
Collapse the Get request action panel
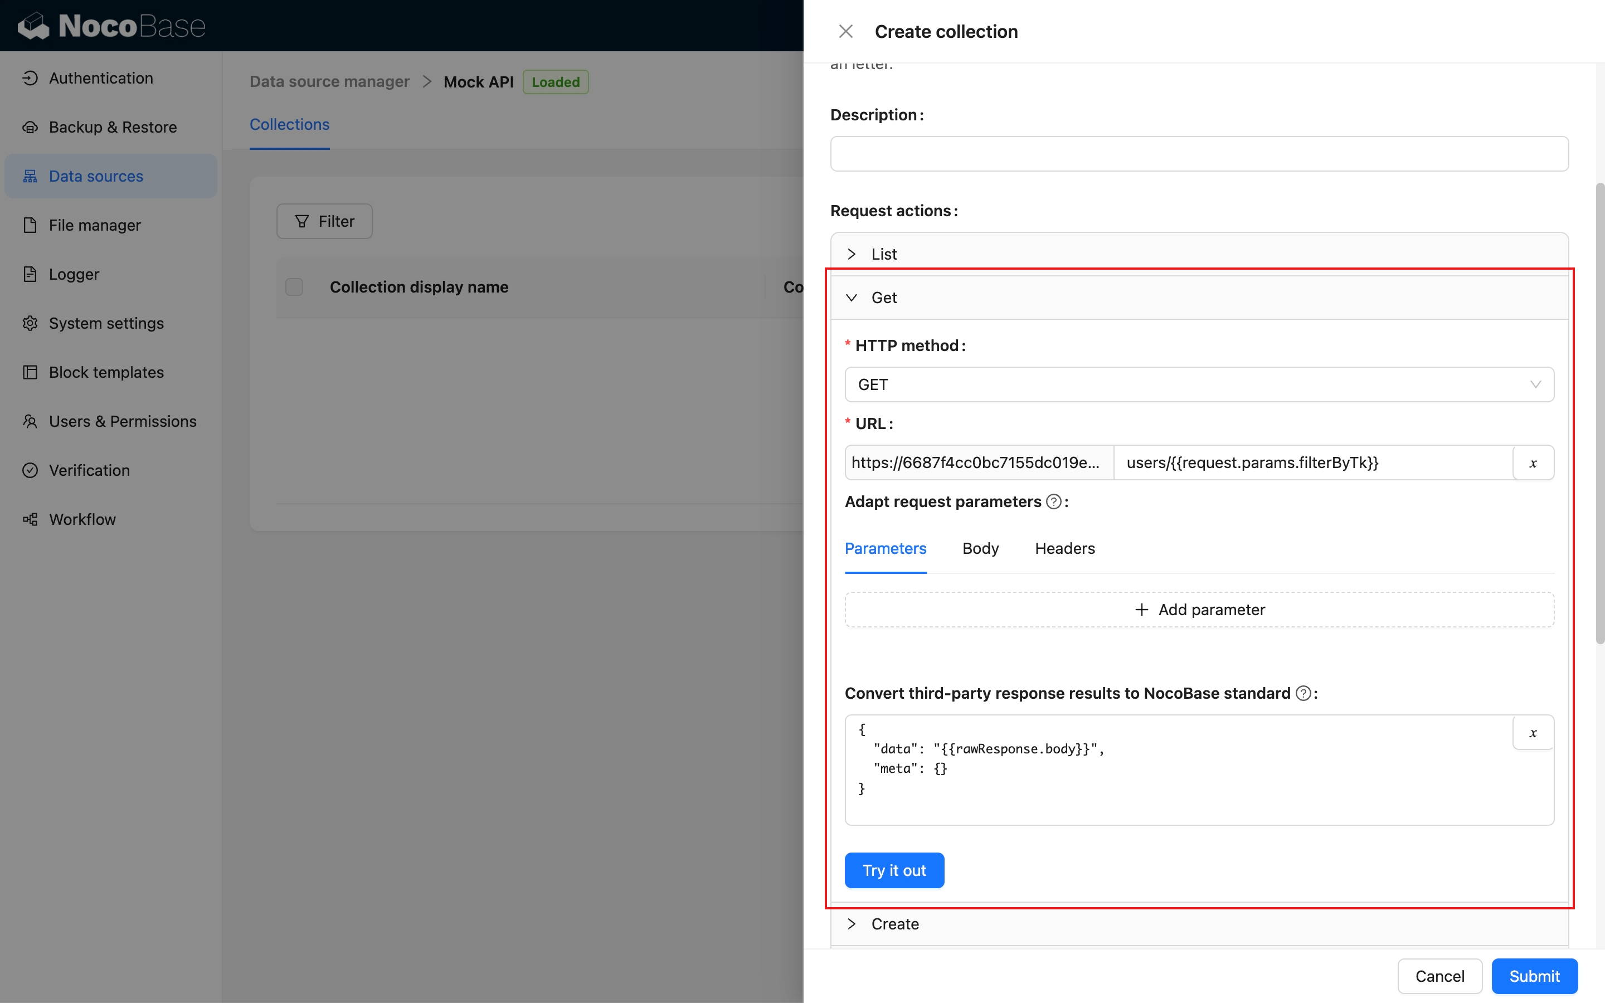884,298
